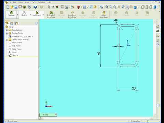
Task: Click the Rotate View icon
Action: 123,7
